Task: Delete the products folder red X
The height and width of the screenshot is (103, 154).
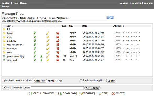Action: tap(58, 41)
